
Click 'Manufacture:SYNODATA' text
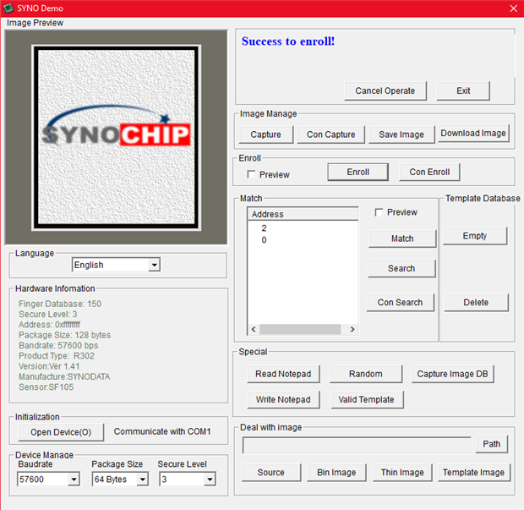[64, 377]
